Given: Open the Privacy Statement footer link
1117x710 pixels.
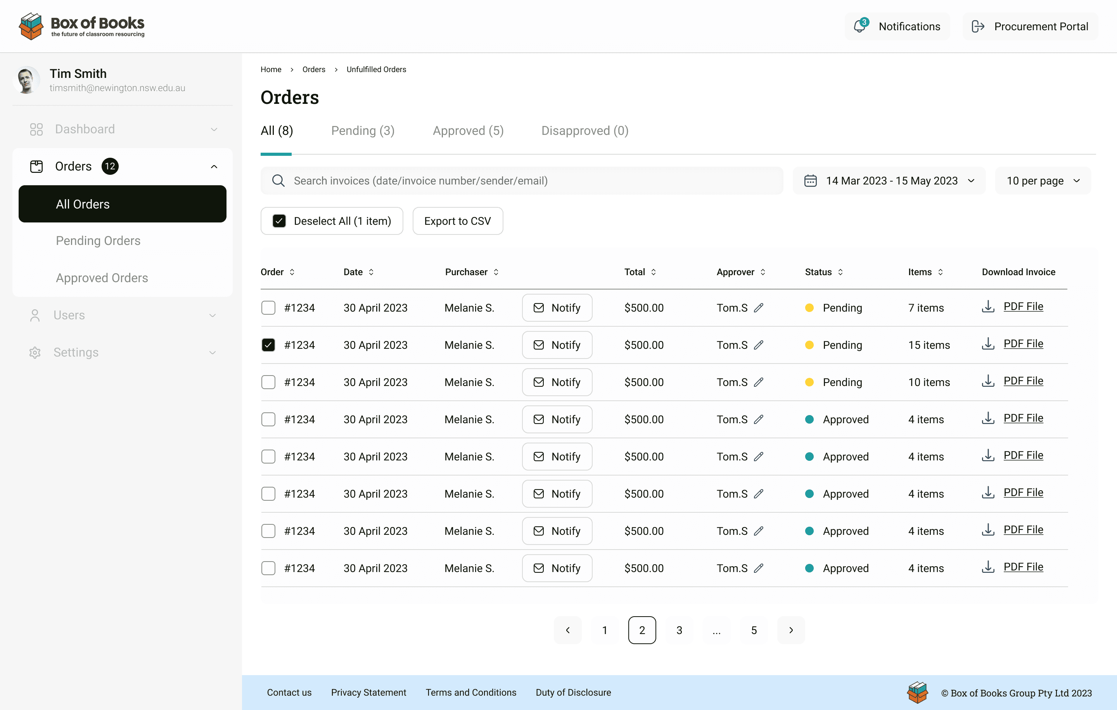Looking at the screenshot, I should 368,693.
